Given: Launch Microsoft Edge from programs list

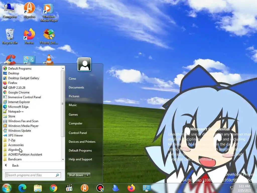Looking at the screenshot, I should [x=32, y=107].
